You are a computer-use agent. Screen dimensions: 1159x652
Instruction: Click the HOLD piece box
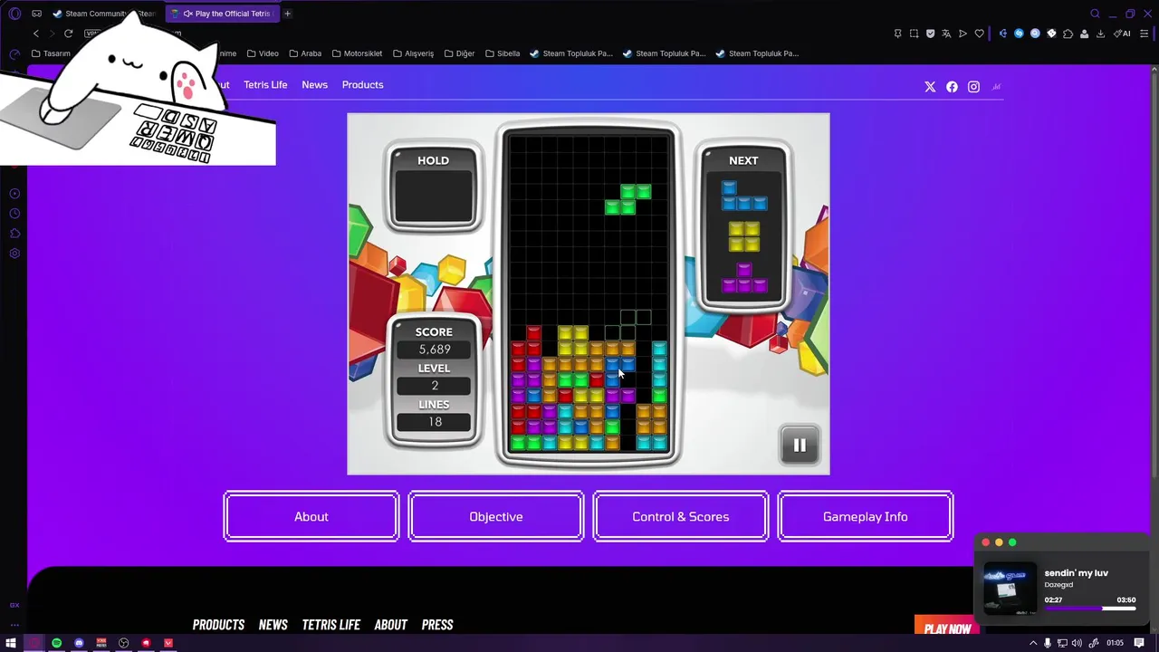click(x=433, y=197)
